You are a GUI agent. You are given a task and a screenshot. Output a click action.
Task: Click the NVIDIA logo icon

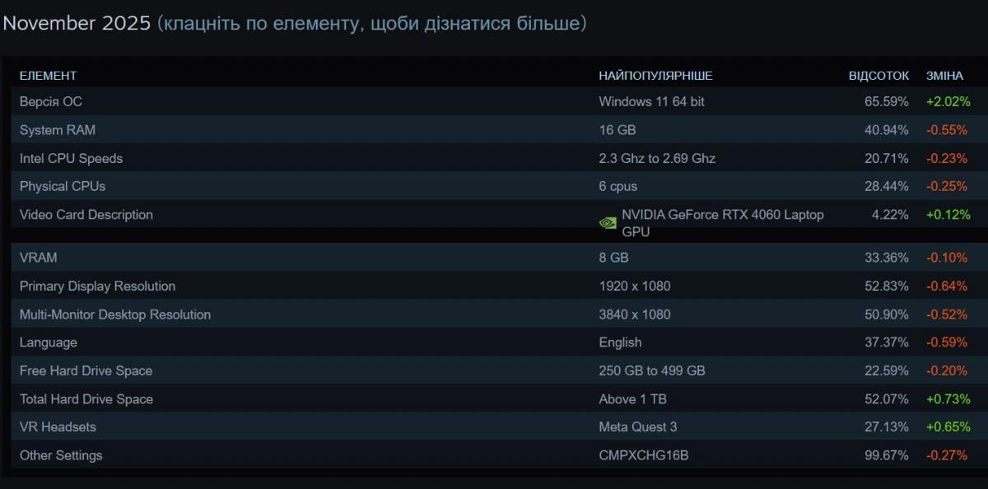[x=607, y=222]
